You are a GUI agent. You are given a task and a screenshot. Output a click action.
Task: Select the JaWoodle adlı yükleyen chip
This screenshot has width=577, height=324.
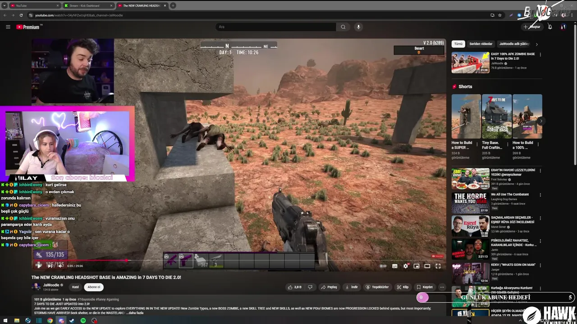click(x=514, y=44)
